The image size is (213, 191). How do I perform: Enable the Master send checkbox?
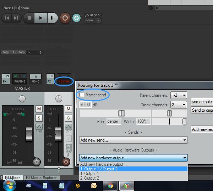click(82, 95)
